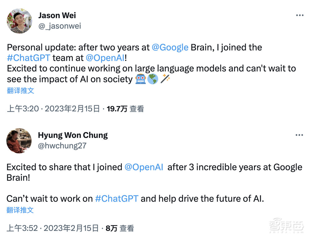Open the #ChatGPT hashtag in Hyung Won Chung's tweet
Image resolution: width=310 pixels, height=239 pixels.
117,198
